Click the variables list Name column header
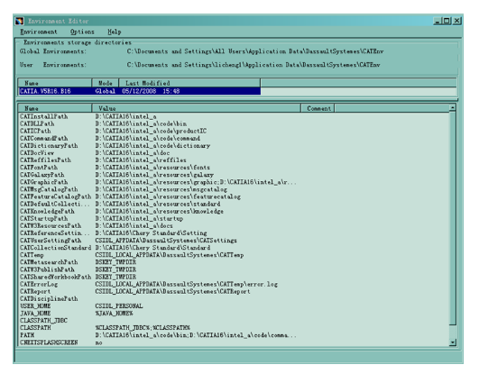The image size is (479, 374). (x=55, y=108)
